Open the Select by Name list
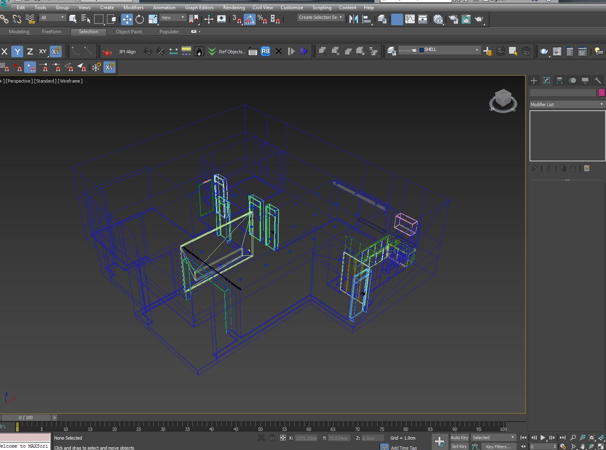Viewport: 606px width, 450px height. coord(85,19)
